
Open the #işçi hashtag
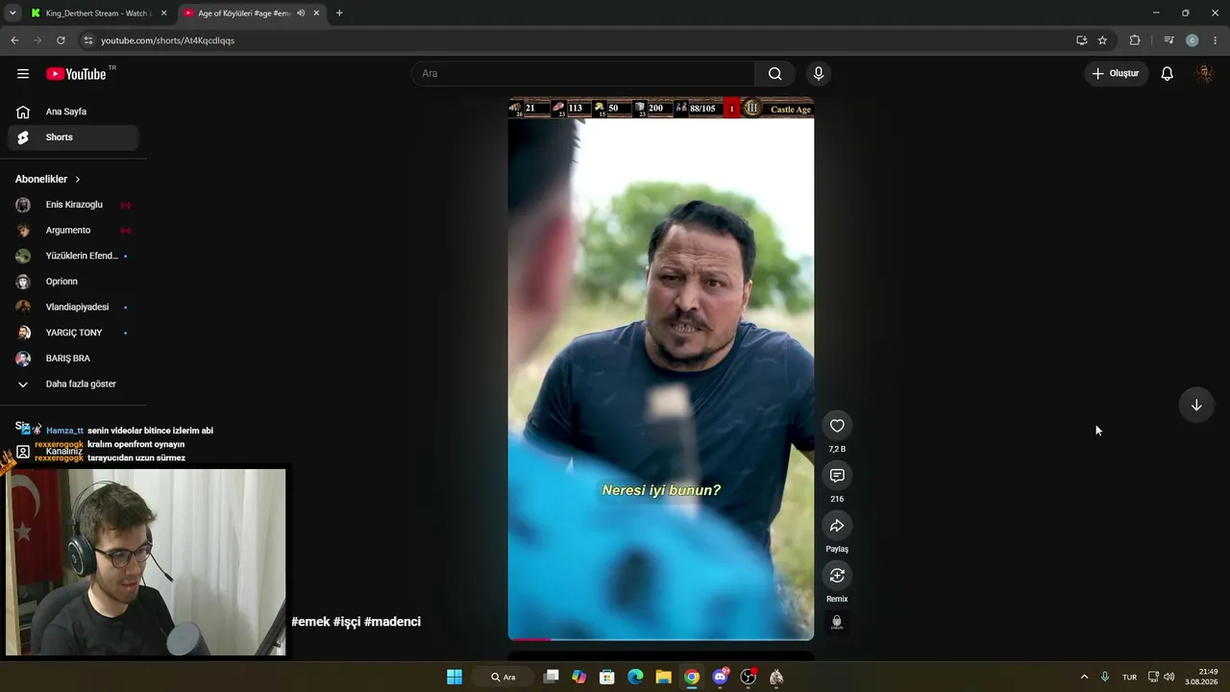[x=347, y=622]
